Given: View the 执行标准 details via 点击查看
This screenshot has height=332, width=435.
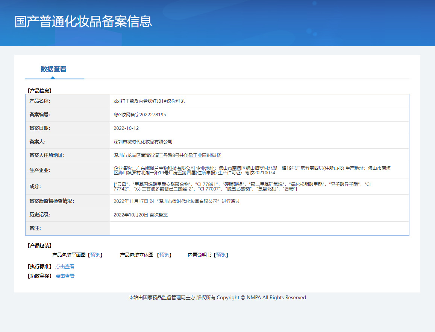Looking at the screenshot, I should pyautogui.click(x=65, y=267).
